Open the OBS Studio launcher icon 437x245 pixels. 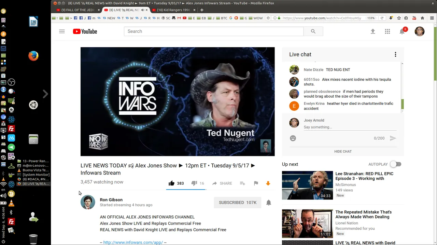[11, 82]
